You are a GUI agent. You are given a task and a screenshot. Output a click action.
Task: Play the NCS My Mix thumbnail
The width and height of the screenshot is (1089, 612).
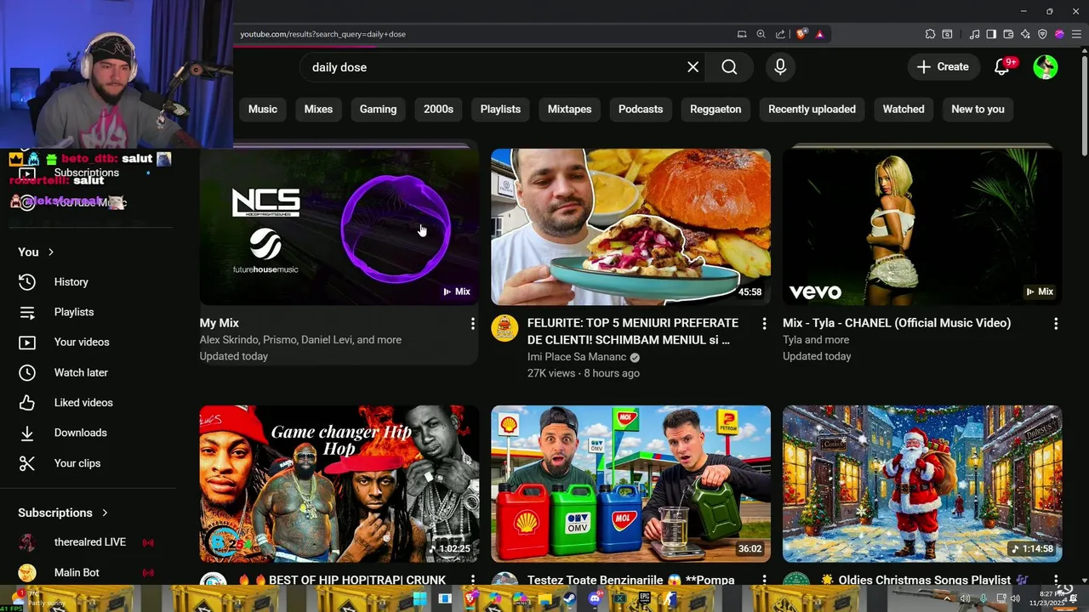pos(339,227)
